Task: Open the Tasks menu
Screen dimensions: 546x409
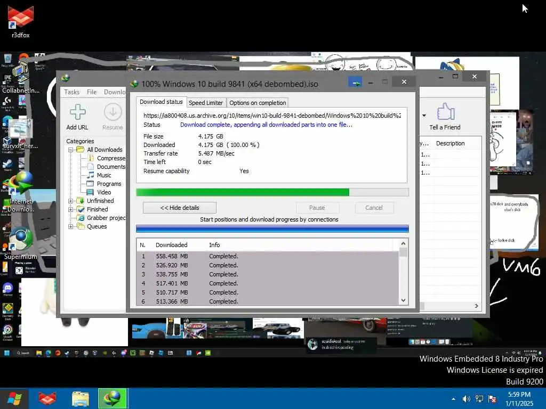Action: pos(72,92)
